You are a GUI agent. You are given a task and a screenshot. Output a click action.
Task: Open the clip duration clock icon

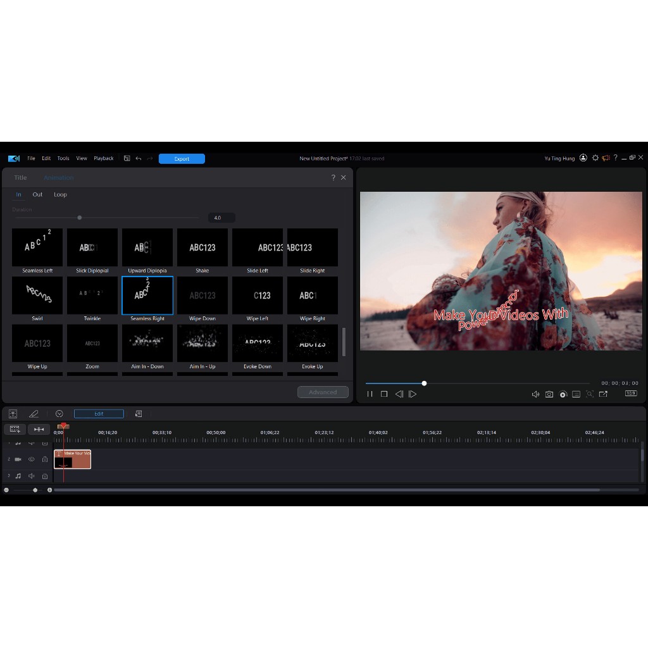pyautogui.click(x=59, y=414)
